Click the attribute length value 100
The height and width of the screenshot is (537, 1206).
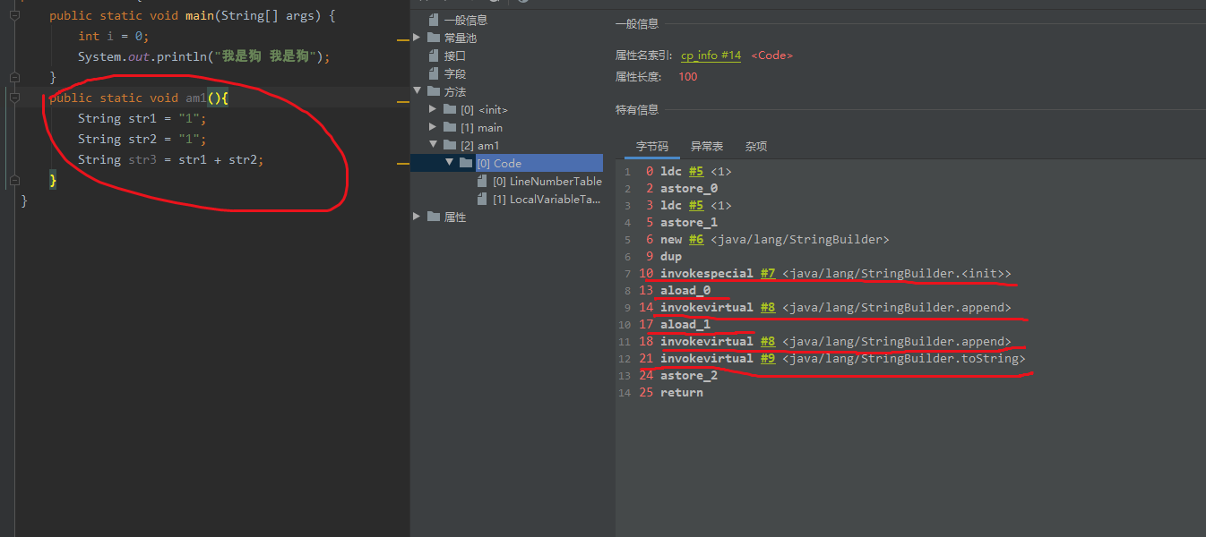688,76
